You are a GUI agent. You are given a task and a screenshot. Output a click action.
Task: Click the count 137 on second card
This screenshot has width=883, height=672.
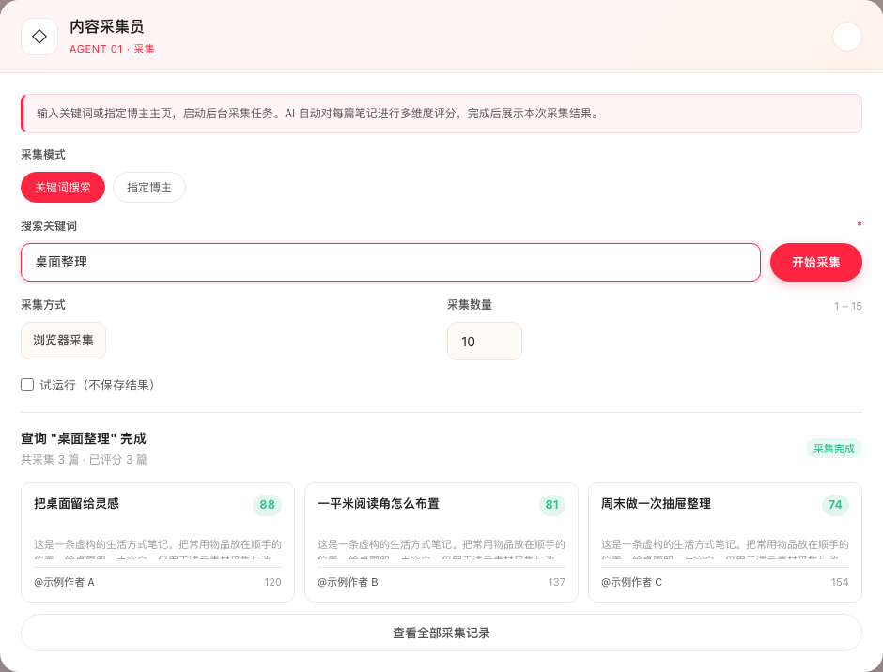click(x=556, y=582)
